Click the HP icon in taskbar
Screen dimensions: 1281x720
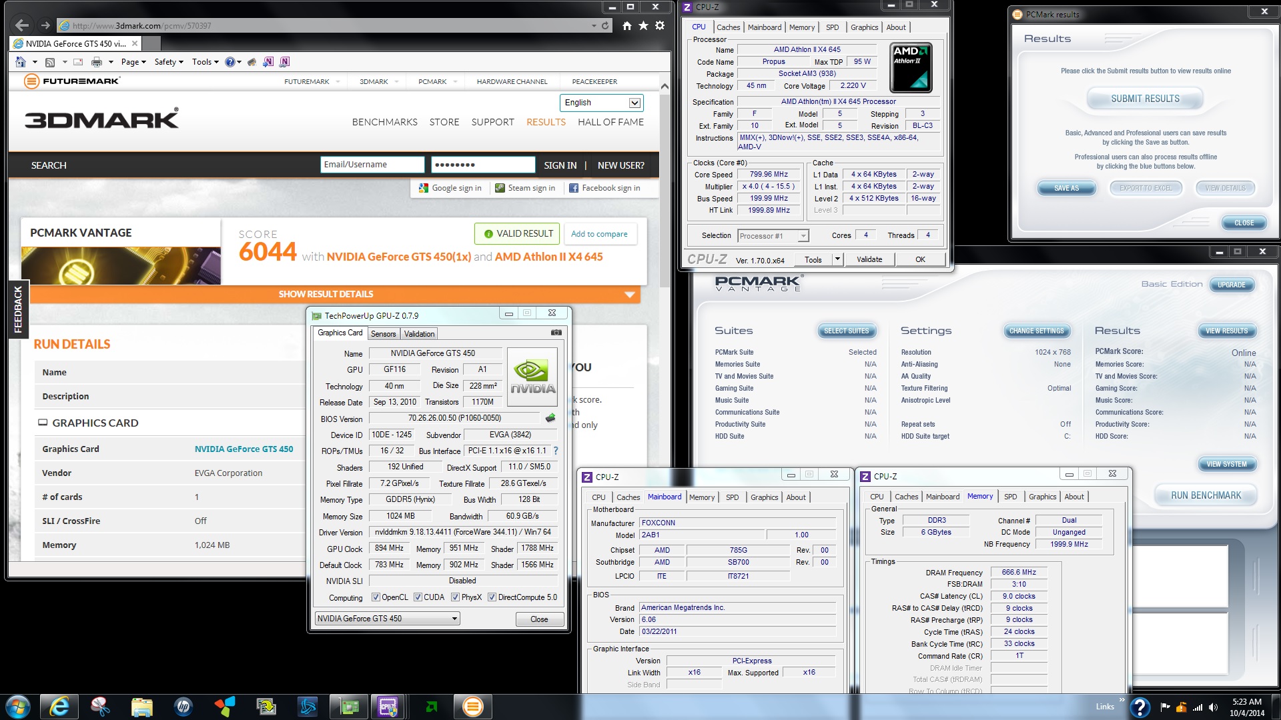coord(183,707)
